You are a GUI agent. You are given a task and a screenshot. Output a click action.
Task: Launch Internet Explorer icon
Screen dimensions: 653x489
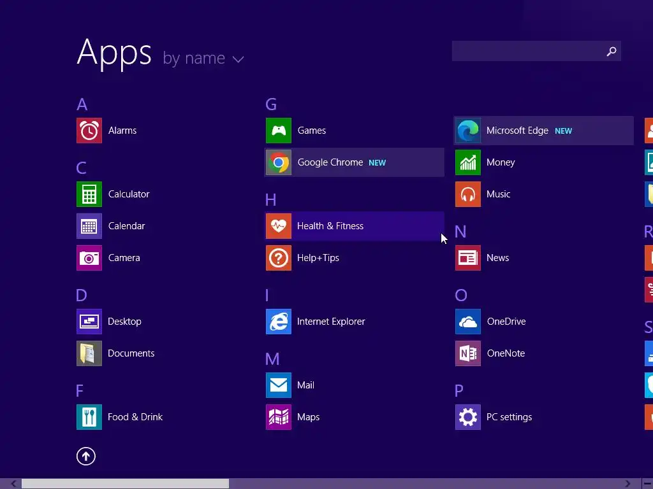[279, 322]
